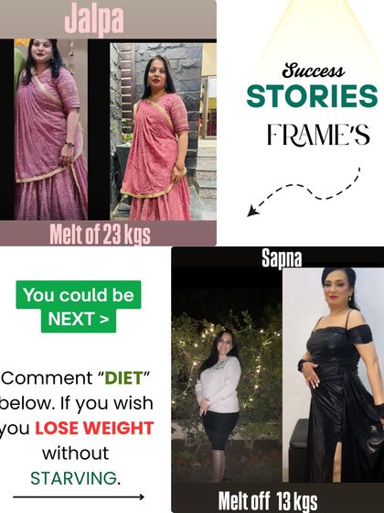This screenshot has width=384, height=513.
Task: Click the green 'NEXT >' label
Action: click(x=79, y=319)
